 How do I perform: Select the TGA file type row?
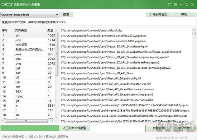28,92
